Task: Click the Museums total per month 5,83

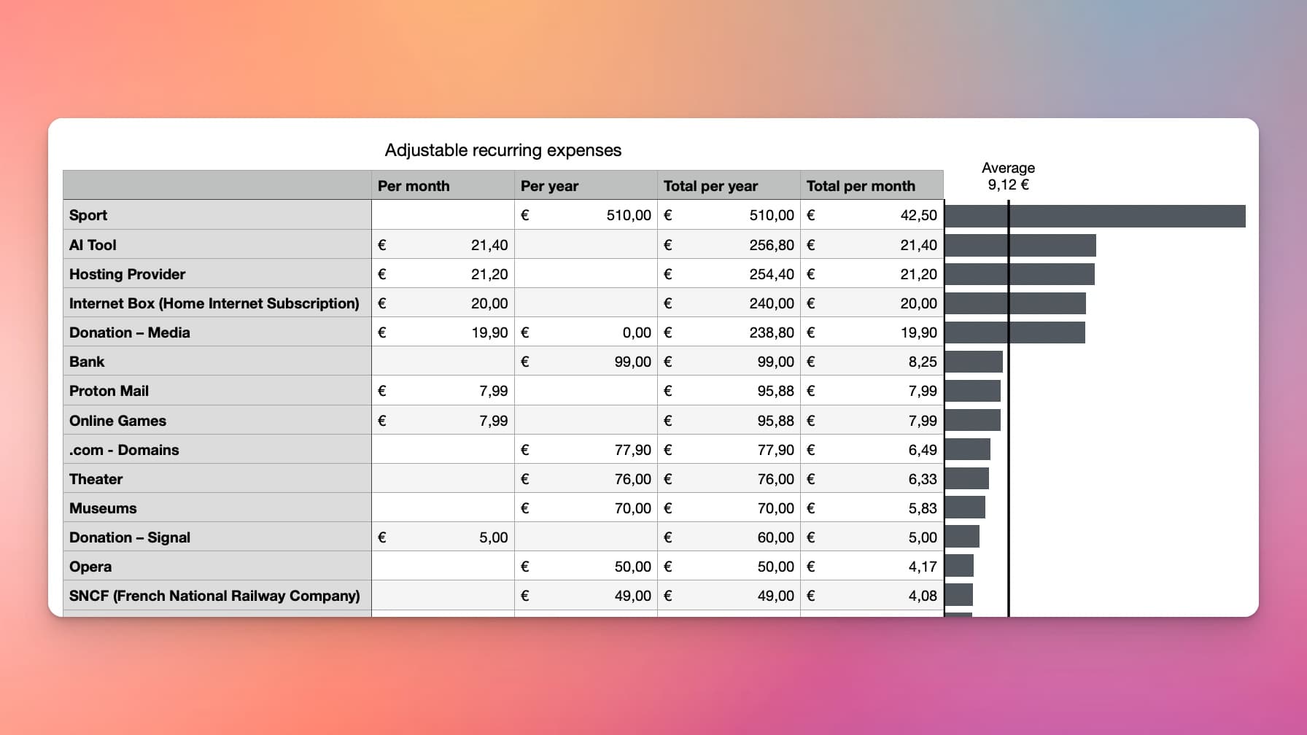Action: click(x=872, y=508)
